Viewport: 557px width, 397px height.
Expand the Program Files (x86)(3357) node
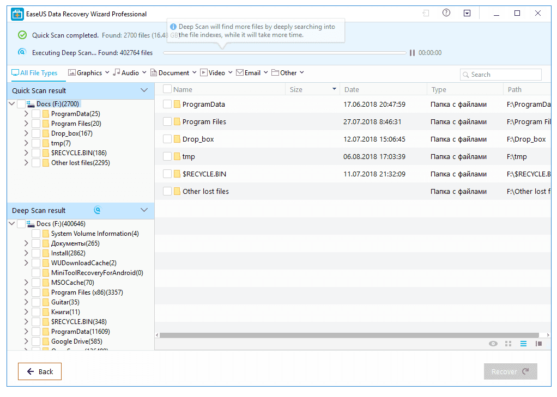26,292
